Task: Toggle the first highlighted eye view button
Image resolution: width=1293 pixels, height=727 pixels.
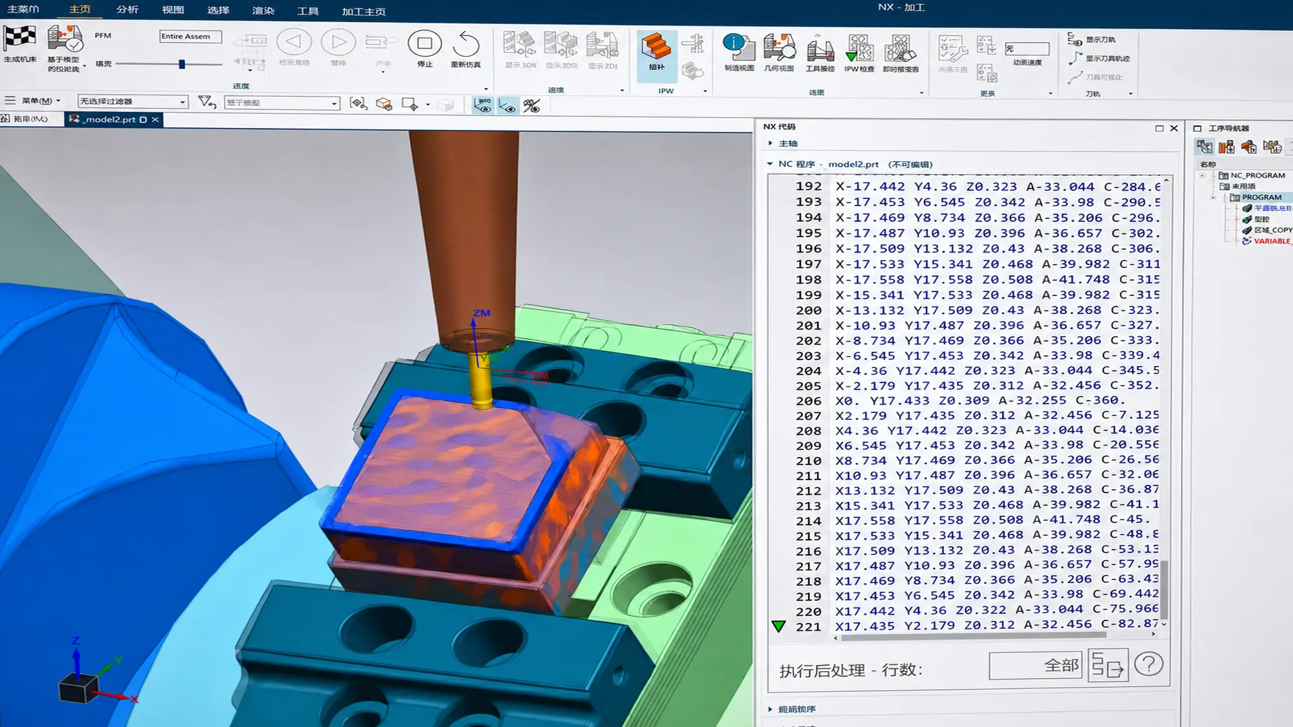Action: (x=483, y=105)
